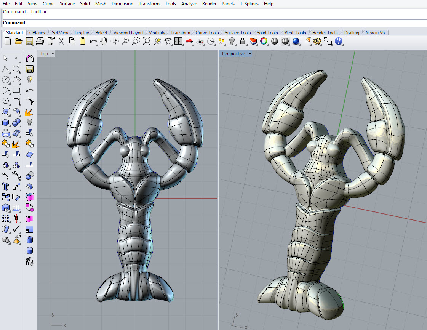Open the File menu
The width and height of the screenshot is (427, 330).
point(6,4)
